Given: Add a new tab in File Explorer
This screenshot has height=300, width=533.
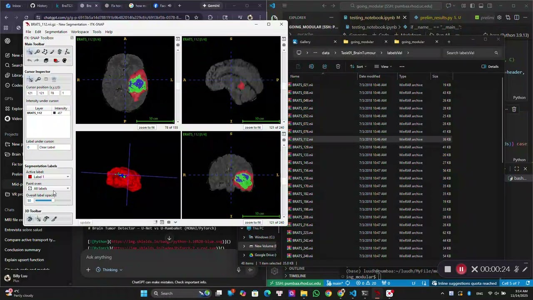Looking at the screenshot, I should pyautogui.click(x=449, y=42).
